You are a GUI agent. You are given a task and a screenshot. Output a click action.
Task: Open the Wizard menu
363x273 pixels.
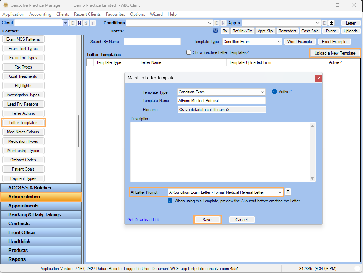(156, 14)
